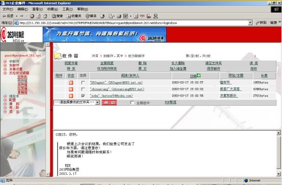Expand the 收邮件 sidebar tree node
Screen dimensions: 282x185
5,61
